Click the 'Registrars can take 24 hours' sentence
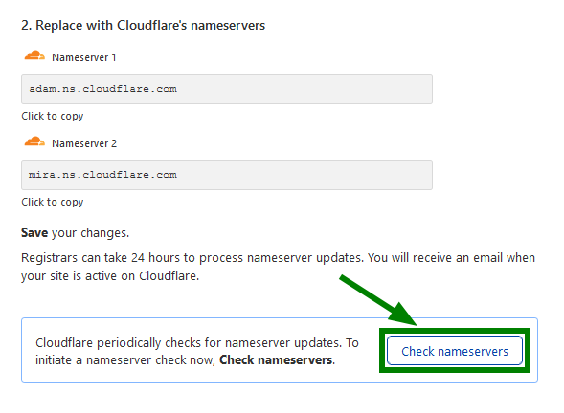The width and height of the screenshot is (564, 413). click(192, 258)
